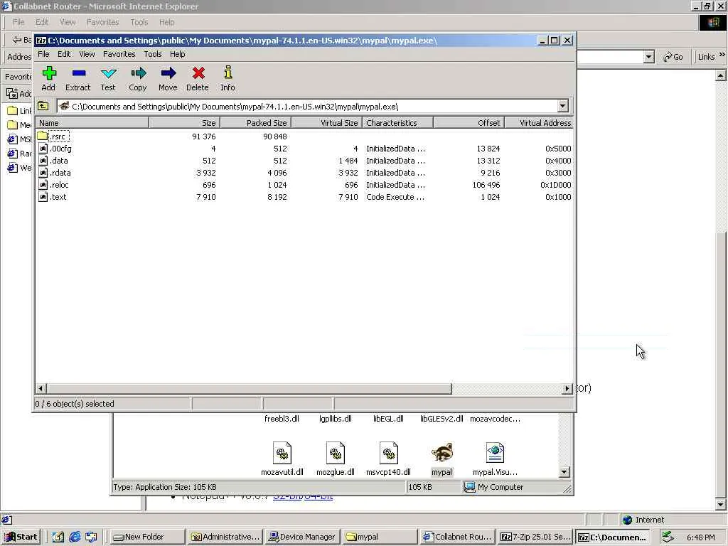Image resolution: width=728 pixels, height=546 pixels.
Task: Select the mypal.Visu... file icon
Action: pos(495,453)
